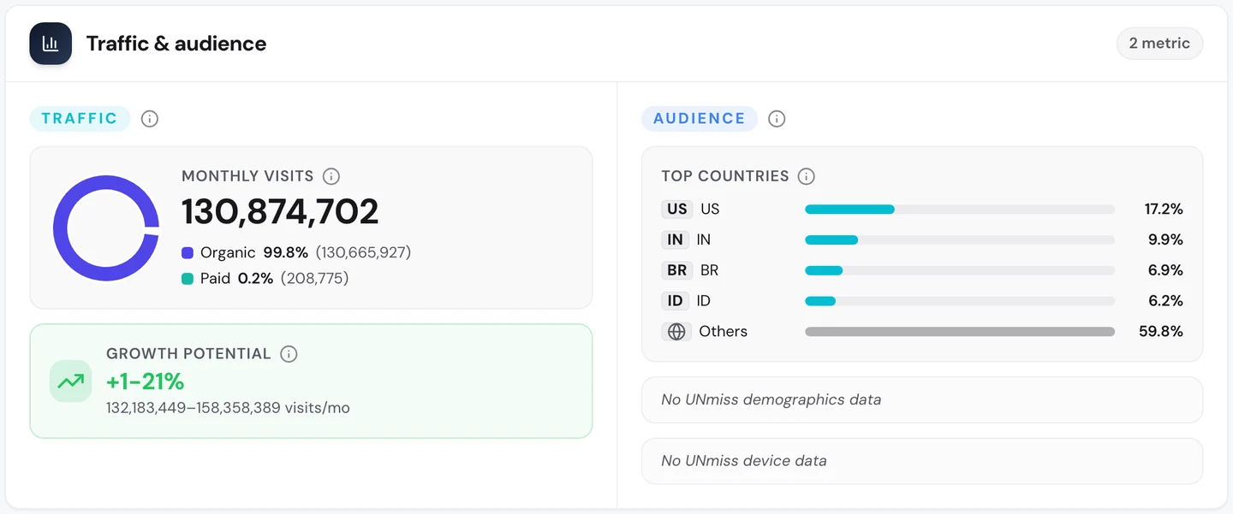Click the 9.9% IN percentage
Viewport: 1233px width, 514px height.
pos(1165,239)
